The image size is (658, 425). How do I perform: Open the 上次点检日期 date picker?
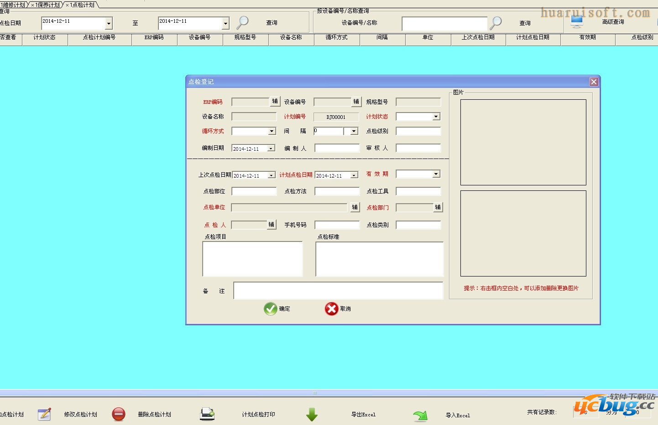point(272,175)
